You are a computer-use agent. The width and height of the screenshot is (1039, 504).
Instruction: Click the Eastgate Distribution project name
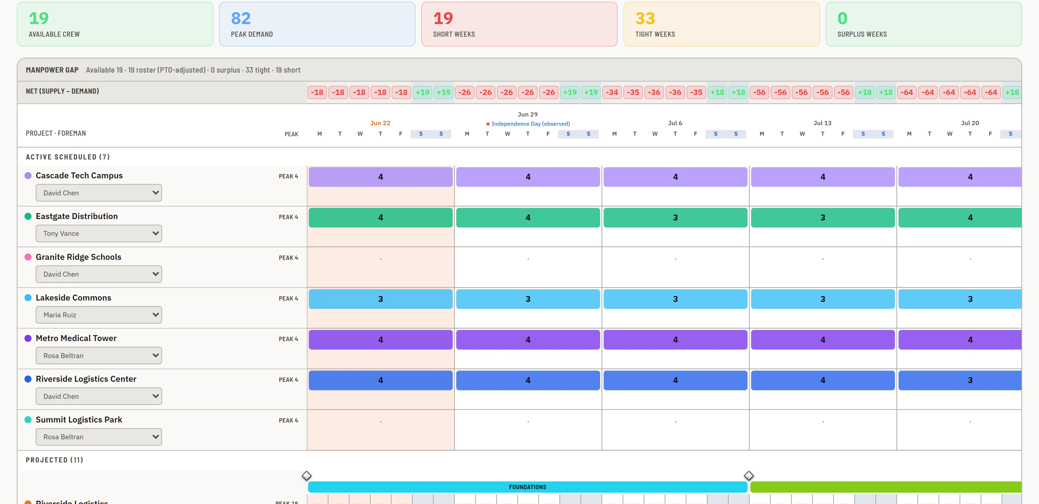77,216
